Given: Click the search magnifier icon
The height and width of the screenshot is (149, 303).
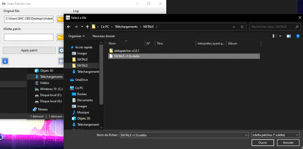Looking at the screenshot, I should (x=297, y=27).
